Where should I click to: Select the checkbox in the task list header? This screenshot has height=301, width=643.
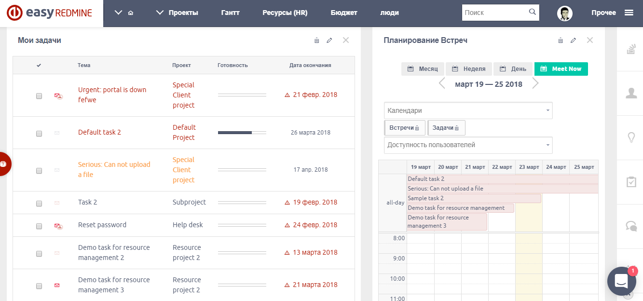tap(39, 65)
